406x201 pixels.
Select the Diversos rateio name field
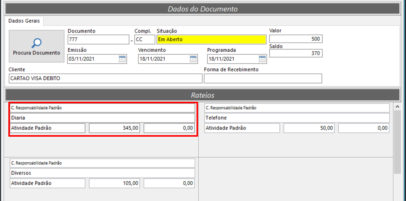(102, 173)
